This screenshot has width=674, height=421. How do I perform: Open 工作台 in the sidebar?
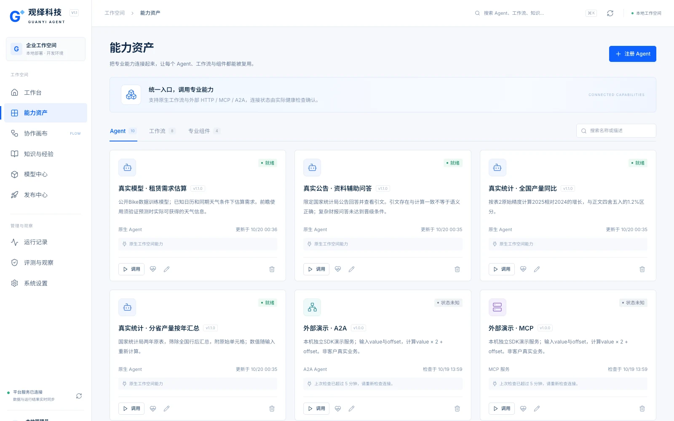[x=45, y=92]
